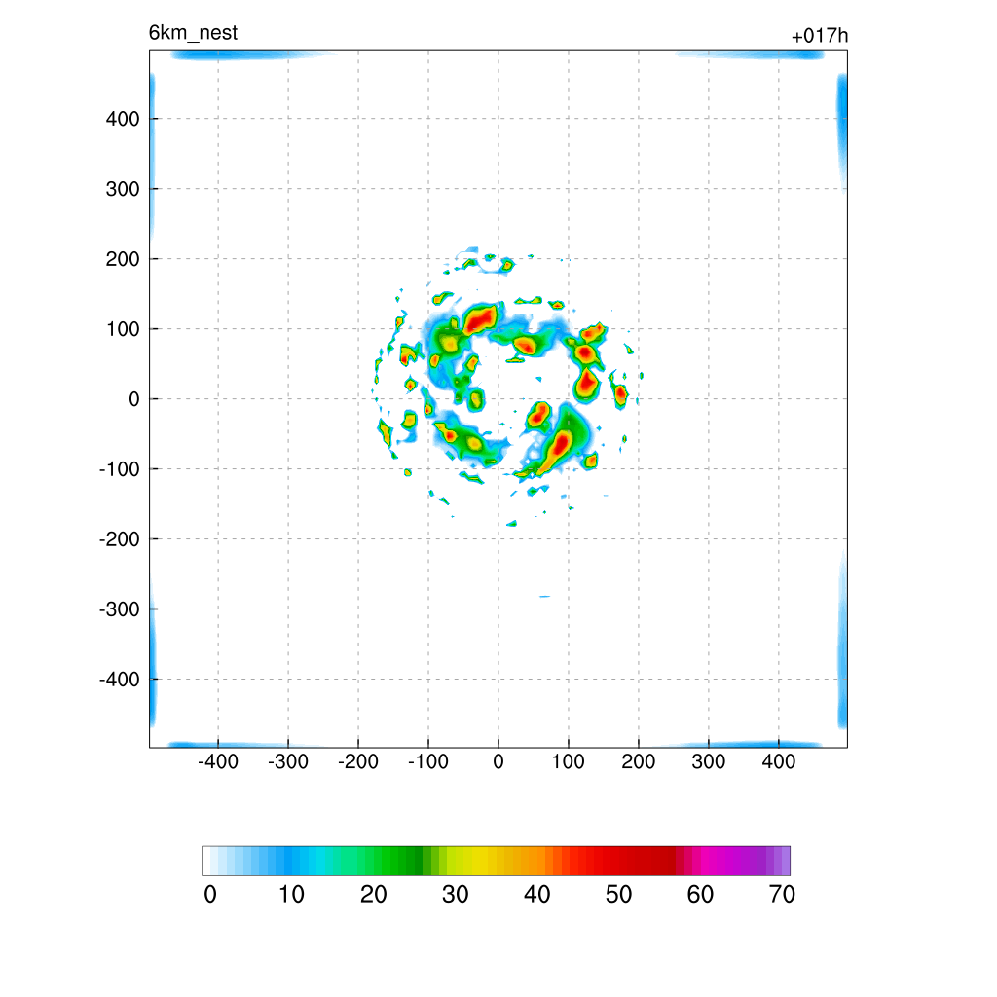The height and width of the screenshot is (997, 997).
Task: Click the colorbar label 60
Action: point(700,895)
